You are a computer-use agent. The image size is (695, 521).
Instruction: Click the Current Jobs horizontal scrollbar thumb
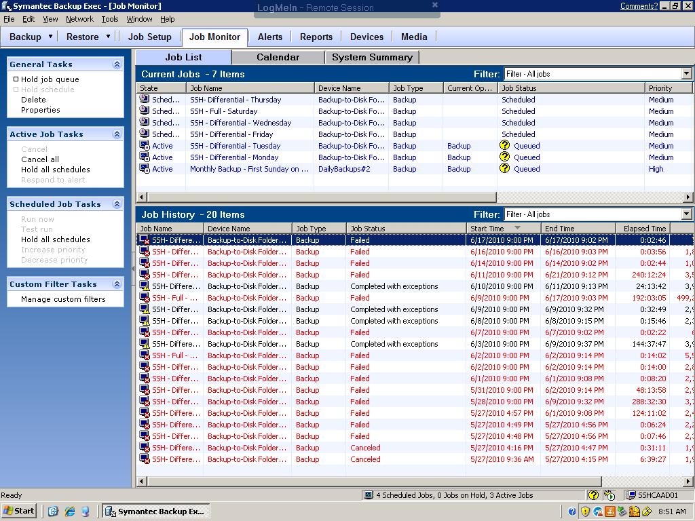point(322,197)
